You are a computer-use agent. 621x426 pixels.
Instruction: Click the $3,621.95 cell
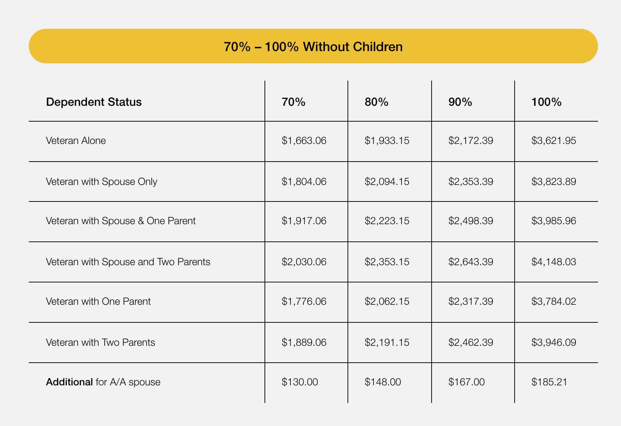[553, 140]
